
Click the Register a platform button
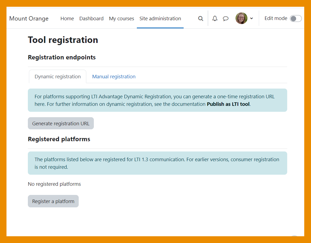tap(53, 201)
